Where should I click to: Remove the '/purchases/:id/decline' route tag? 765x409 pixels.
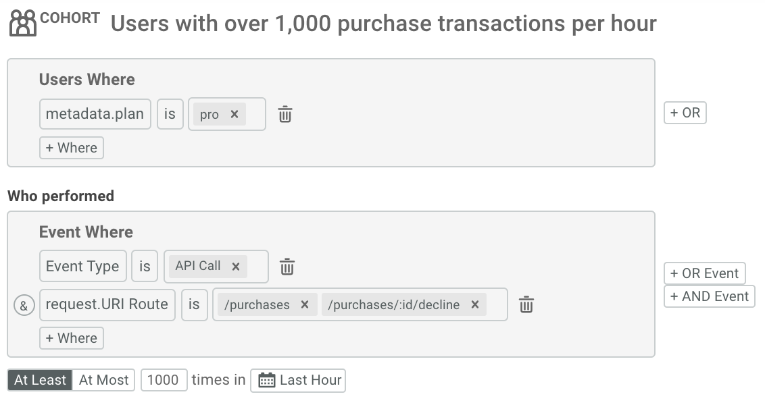pyautogui.click(x=474, y=304)
